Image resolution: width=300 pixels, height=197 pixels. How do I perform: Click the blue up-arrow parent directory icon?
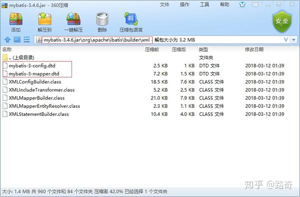click(7, 39)
